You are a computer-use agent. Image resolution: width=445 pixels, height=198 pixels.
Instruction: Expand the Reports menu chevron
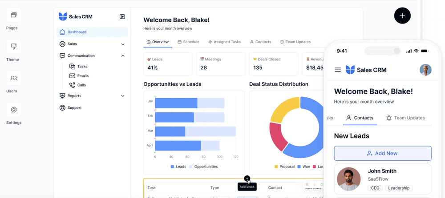(123, 96)
